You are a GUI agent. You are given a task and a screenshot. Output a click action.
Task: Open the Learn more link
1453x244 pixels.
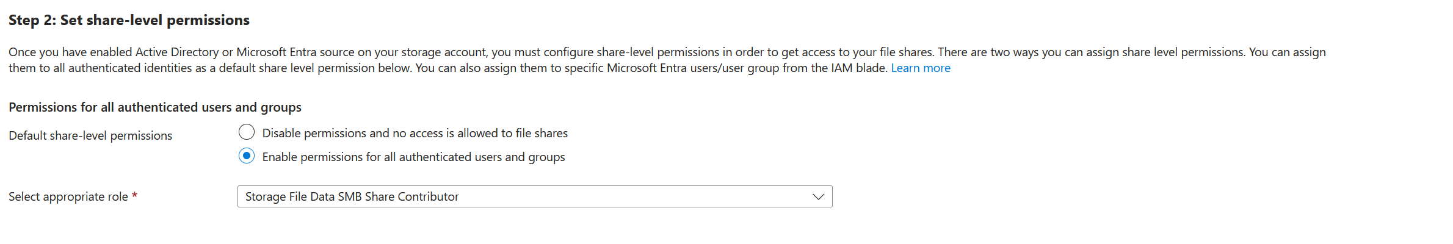pyautogui.click(x=920, y=68)
